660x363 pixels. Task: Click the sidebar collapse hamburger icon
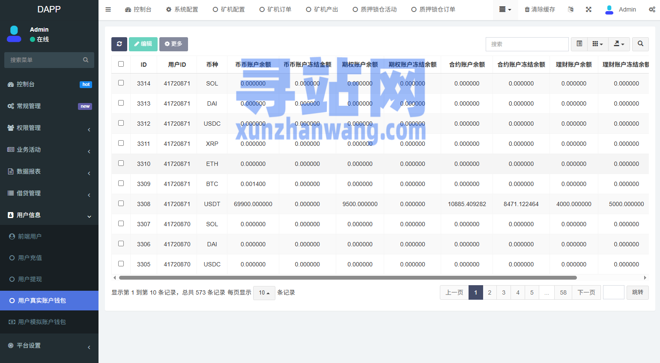108,9
